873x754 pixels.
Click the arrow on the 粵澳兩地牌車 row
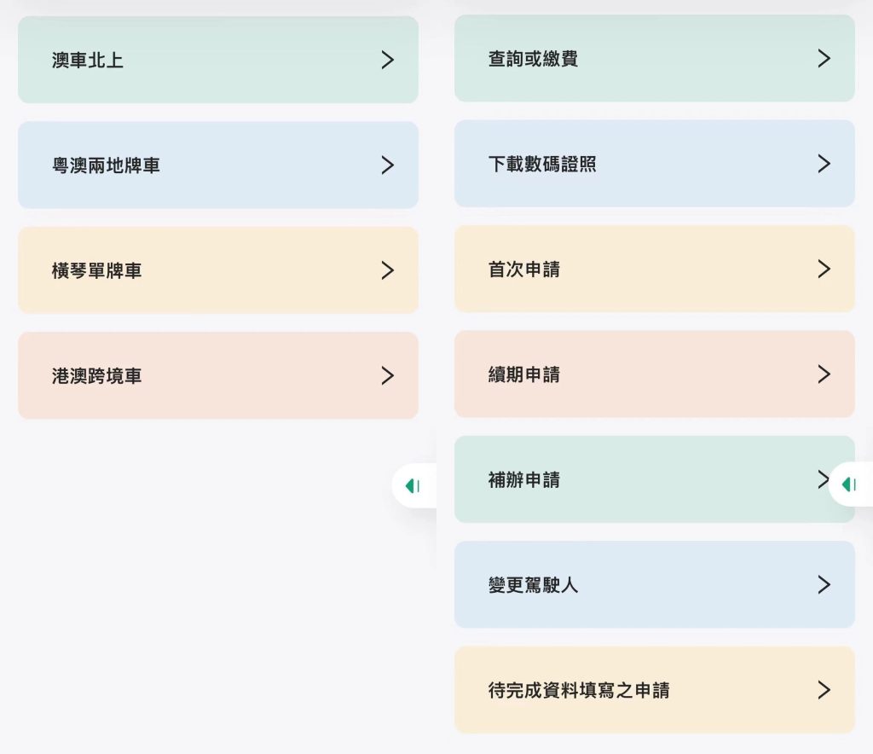click(388, 165)
